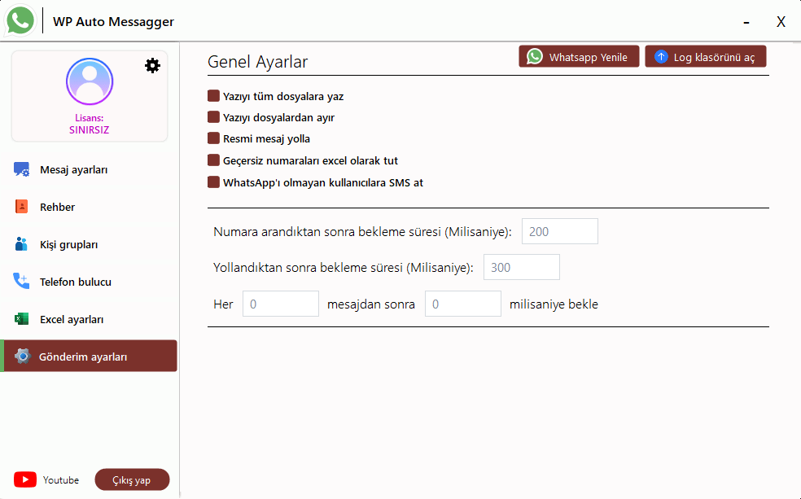Image resolution: width=801 pixels, height=499 pixels.
Task: Click the Rehber contact book icon
Action: coord(21,206)
